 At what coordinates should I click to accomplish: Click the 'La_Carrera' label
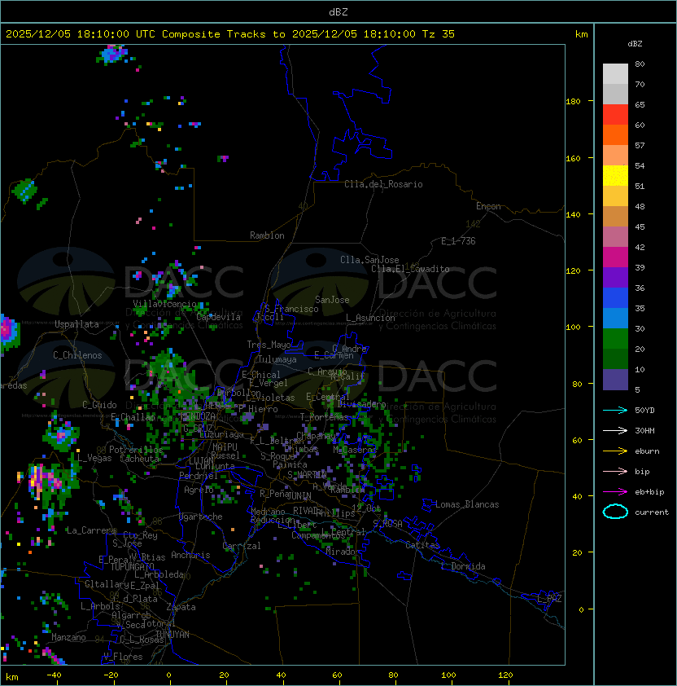(x=91, y=530)
